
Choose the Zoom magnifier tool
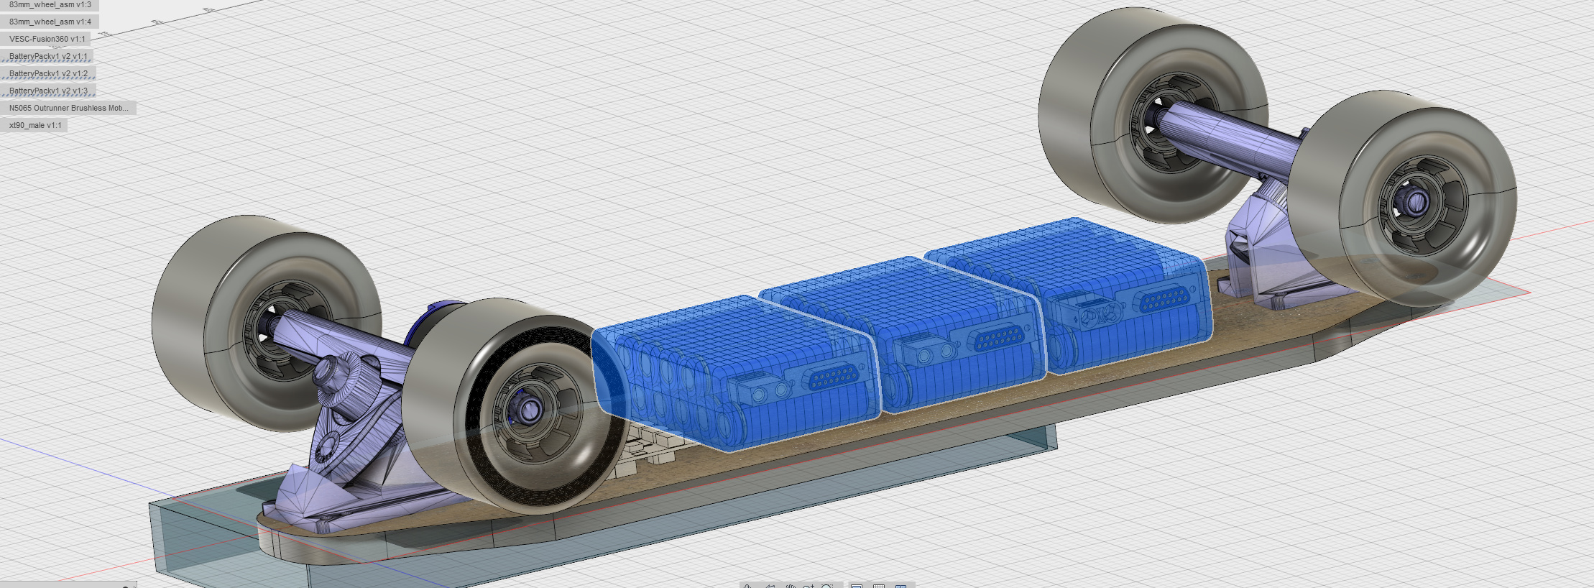click(x=809, y=587)
